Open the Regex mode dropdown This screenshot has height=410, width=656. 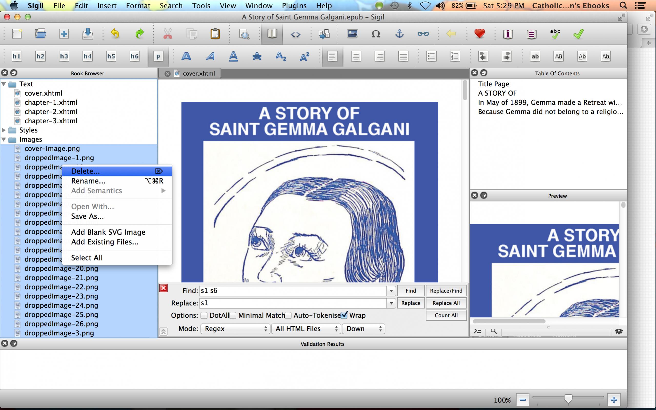(x=235, y=329)
